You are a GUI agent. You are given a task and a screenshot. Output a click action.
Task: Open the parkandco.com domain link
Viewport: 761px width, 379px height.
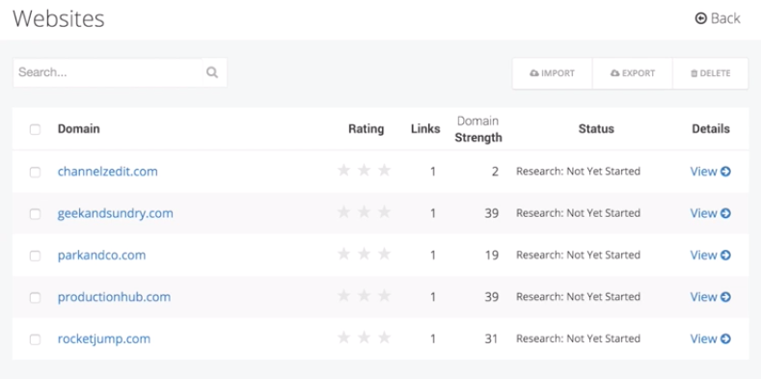click(x=102, y=255)
